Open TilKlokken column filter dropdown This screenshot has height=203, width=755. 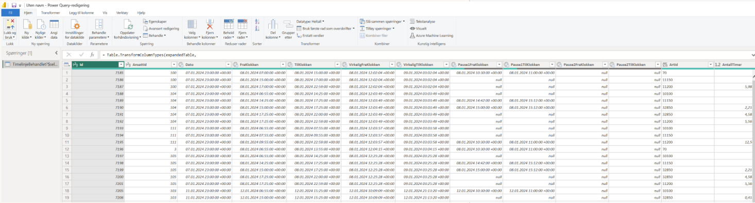point(337,64)
